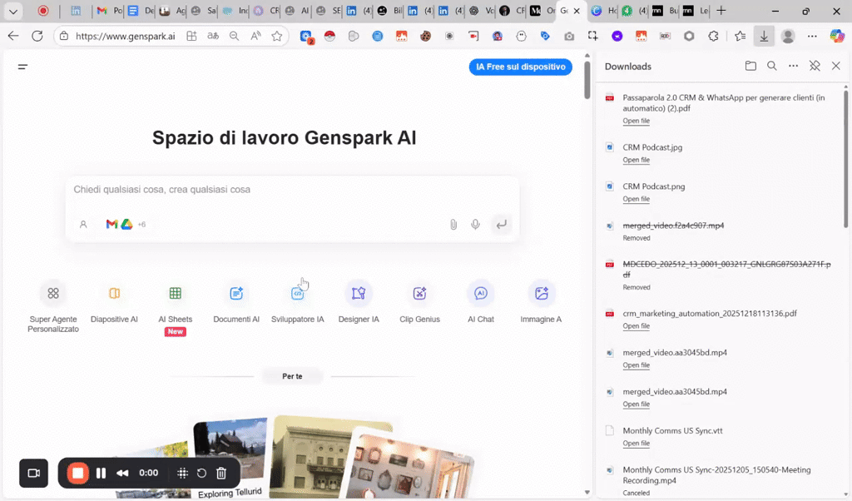Select the Monthly Comms US Sync Meeting Recording.mp4 entry
The height and width of the screenshot is (501, 852).
[716, 475]
